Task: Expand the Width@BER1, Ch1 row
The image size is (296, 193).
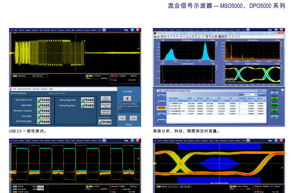Action: coord(170,111)
